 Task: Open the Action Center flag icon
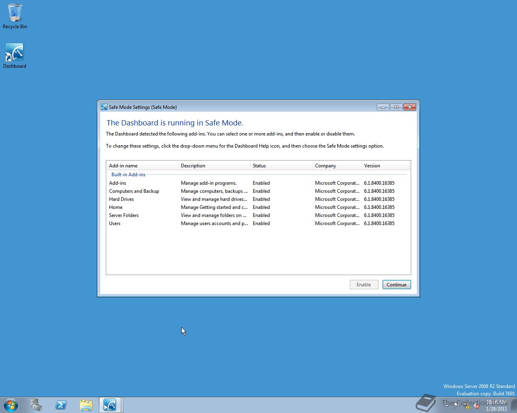[x=456, y=406]
